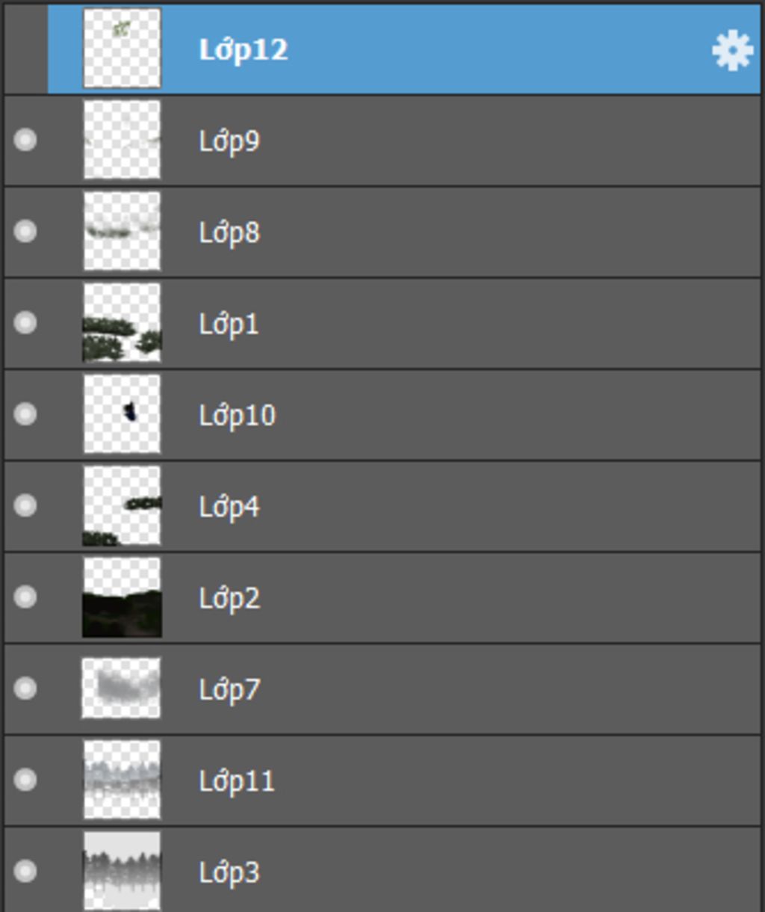Select the Lớp8 layer name
Image resolution: width=765 pixels, height=912 pixels.
coord(229,232)
